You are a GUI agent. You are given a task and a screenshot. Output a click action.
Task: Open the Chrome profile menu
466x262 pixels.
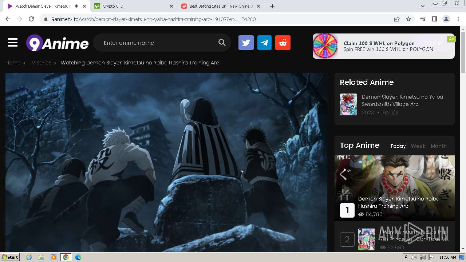tap(446, 19)
